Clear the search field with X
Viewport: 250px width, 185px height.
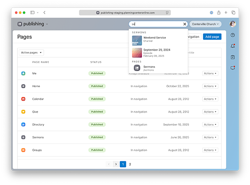click(x=185, y=24)
